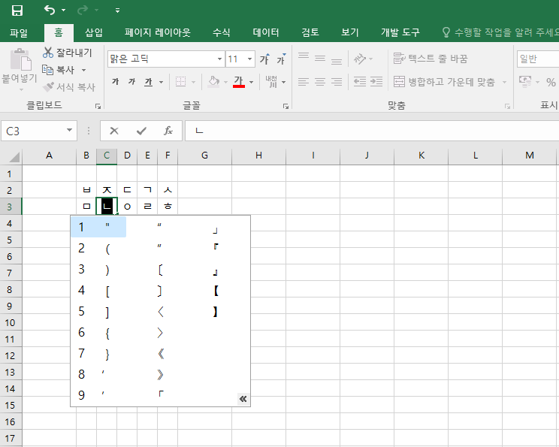Expand the 복사 dropdown arrow
The width and height of the screenshot is (559, 447).
pos(84,70)
